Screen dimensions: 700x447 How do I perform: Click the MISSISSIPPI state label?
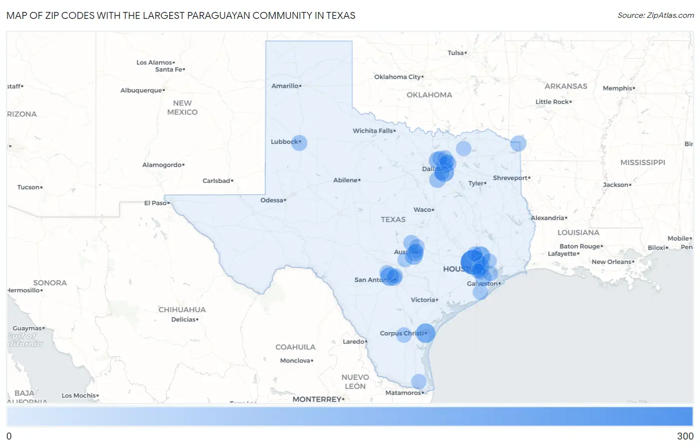(643, 163)
